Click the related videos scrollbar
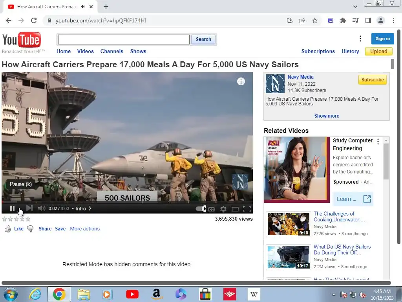This screenshot has height=302, width=402. pos(386,162)
